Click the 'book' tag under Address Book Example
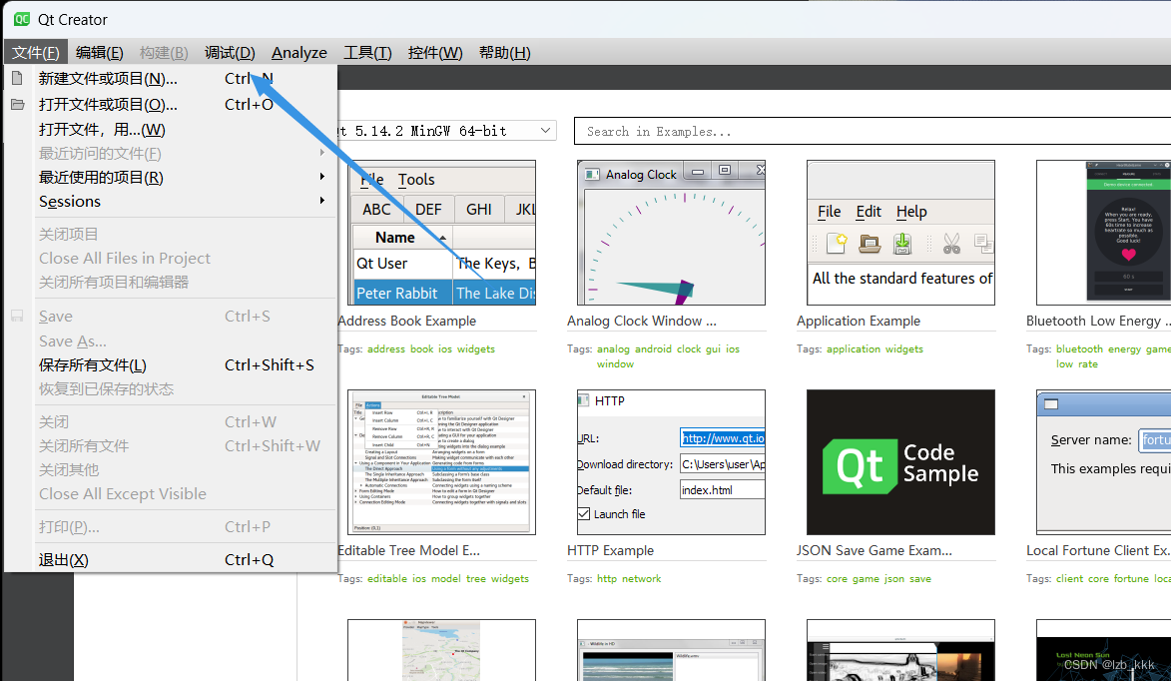This screenshot has width=1171, height=681. click(421, 348)
